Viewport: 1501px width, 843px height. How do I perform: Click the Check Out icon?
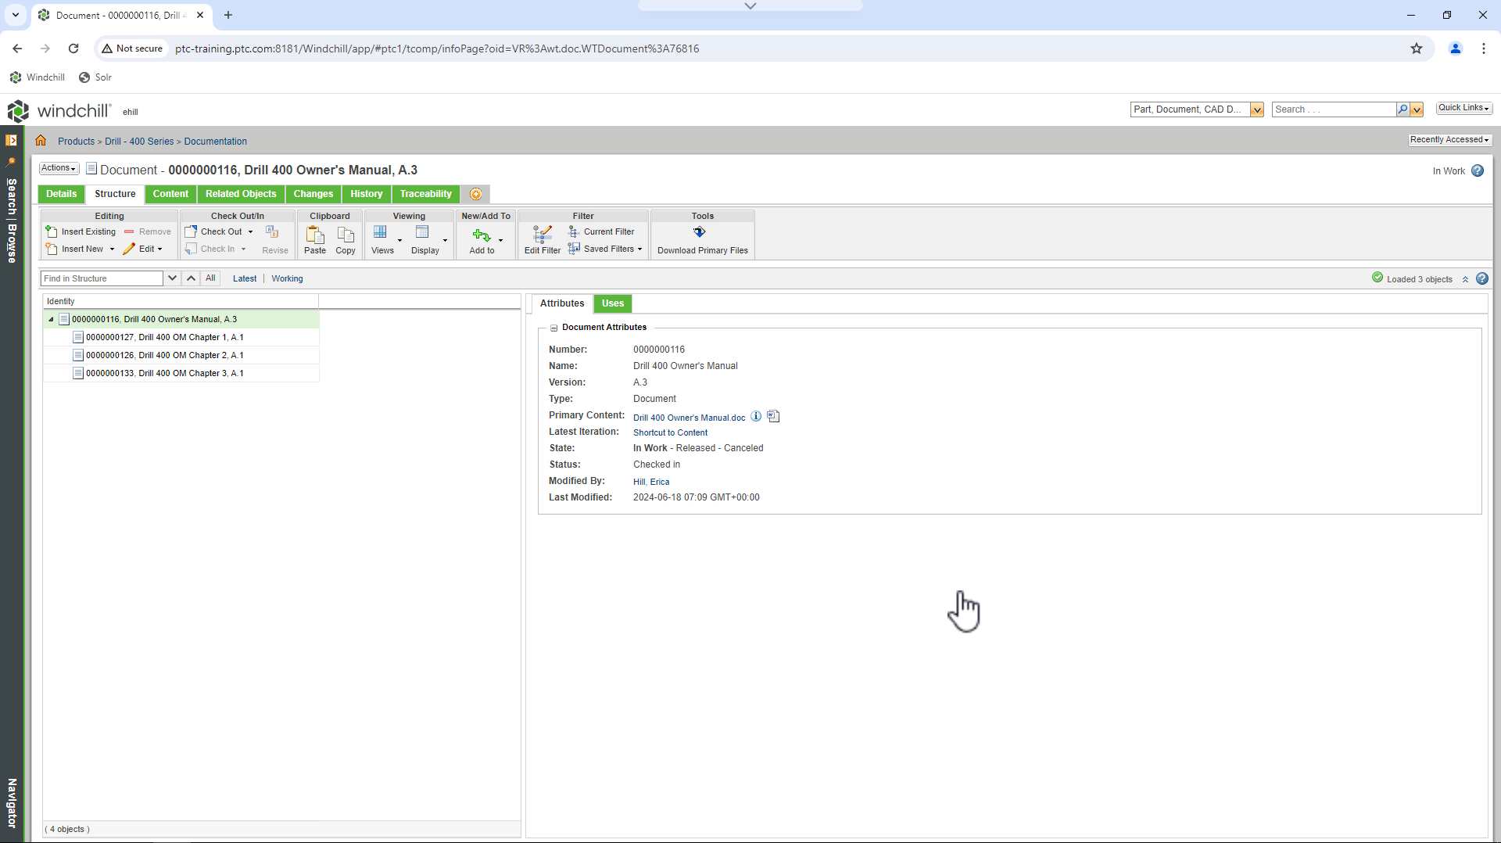[191, 231]
